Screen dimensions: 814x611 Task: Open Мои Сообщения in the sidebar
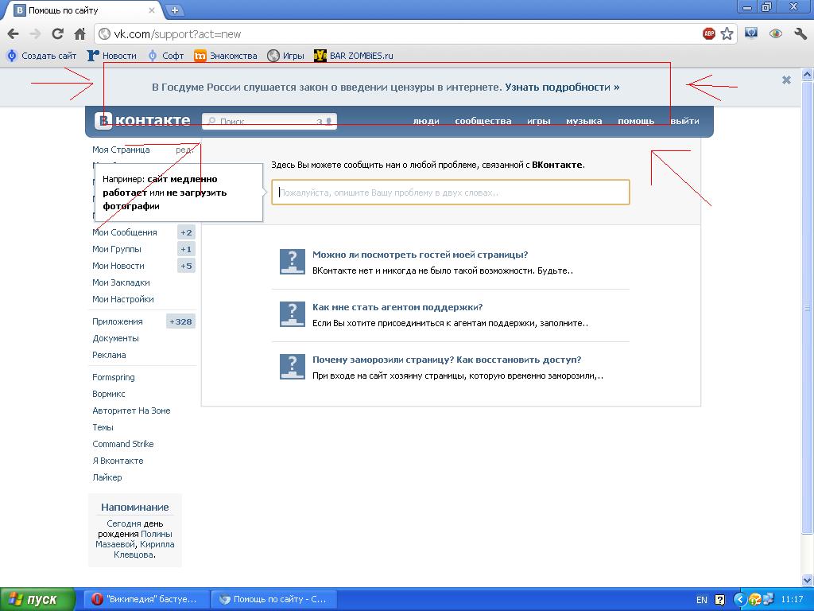(x=125, y=232)
